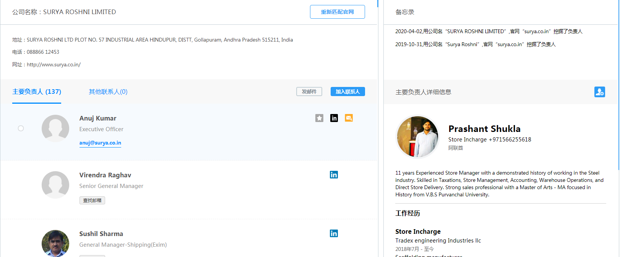Switch to 其他联系人(0) tab
620x257 pixels.
coord(108,92)
